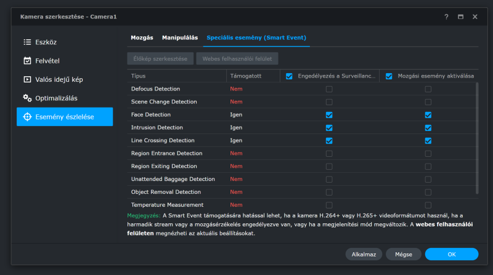Click the Esemény észlelése crosshair icon
This screenshot has width=493, height=275.
[x=27, y=117]
